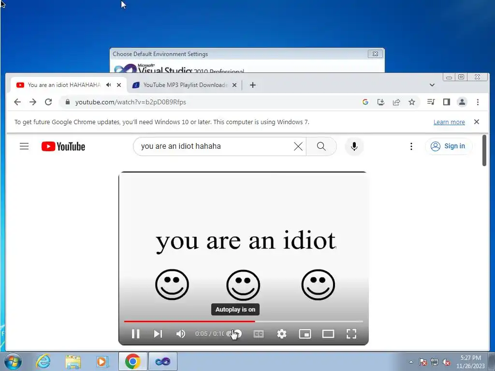Enable miniplayer mode
This screenshot has height=371, width=495.
305,334
